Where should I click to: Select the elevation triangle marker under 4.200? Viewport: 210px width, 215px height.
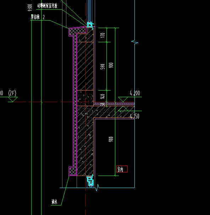[x=123, y=99]
